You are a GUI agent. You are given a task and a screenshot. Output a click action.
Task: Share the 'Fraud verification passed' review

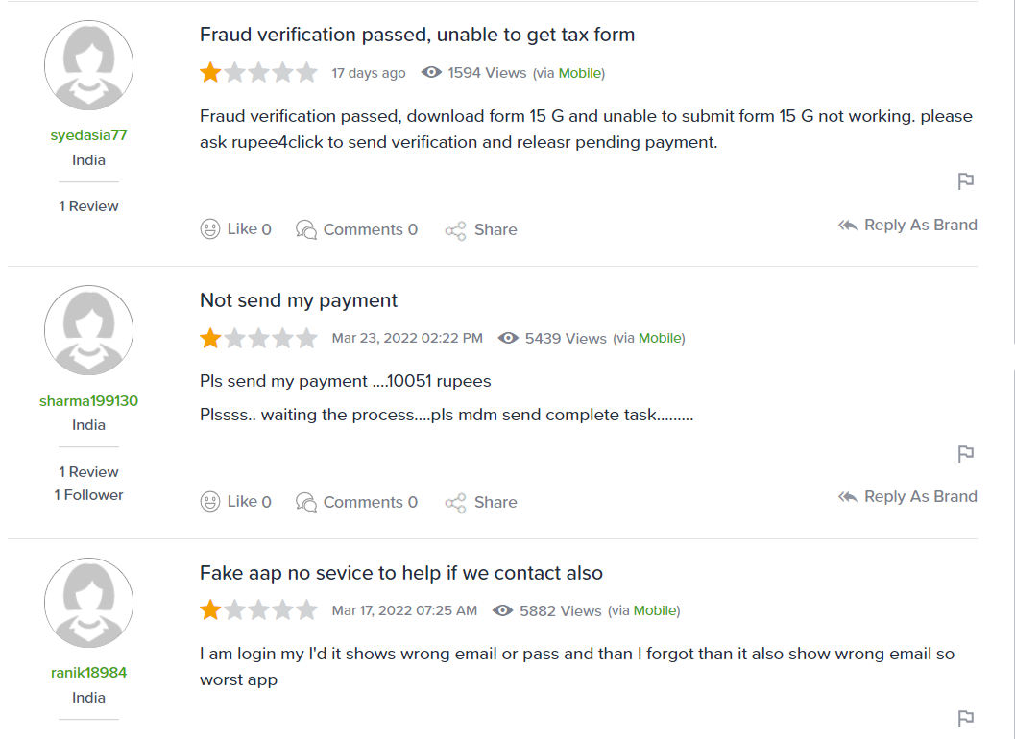pos(481,229)
